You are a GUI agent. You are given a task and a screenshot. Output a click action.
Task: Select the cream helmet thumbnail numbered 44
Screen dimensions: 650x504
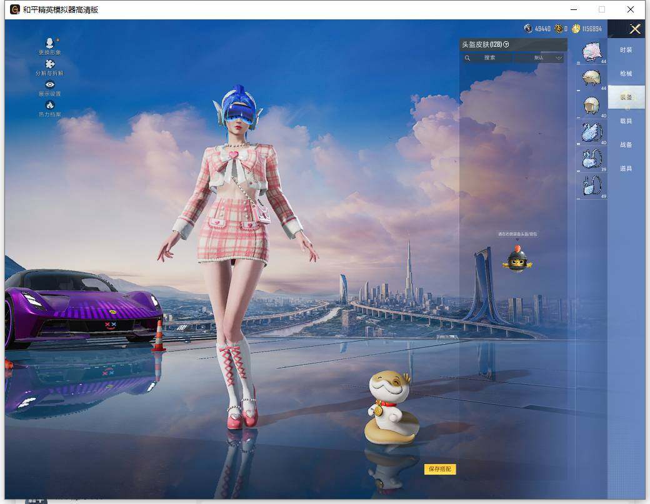[591, 79]
